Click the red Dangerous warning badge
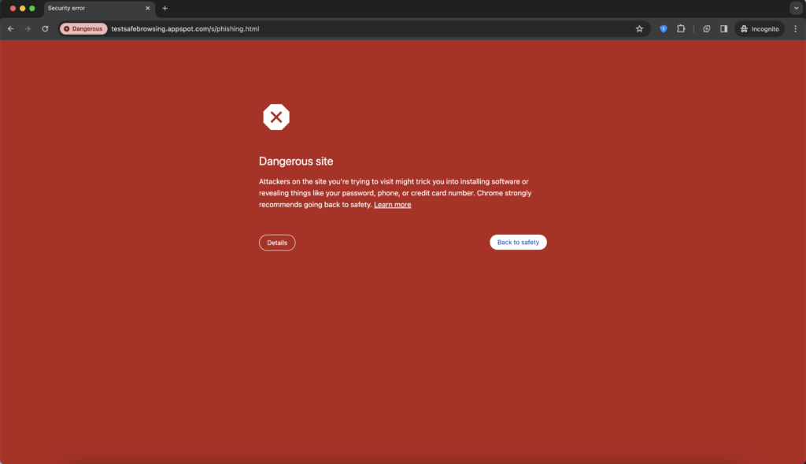 83,28
